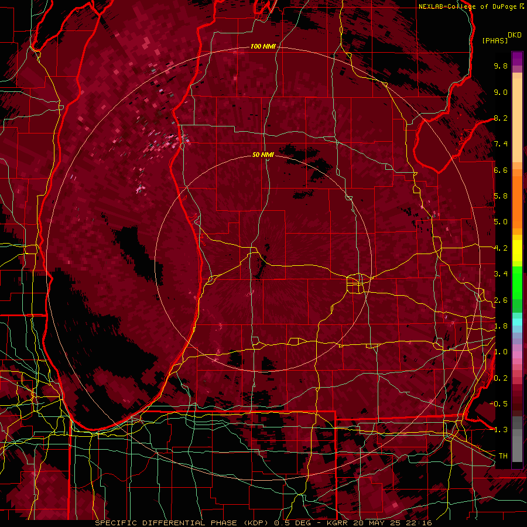Click the [PHAS] unit label
This screenshot has height=527, width=527.
[x=495, y=40]
